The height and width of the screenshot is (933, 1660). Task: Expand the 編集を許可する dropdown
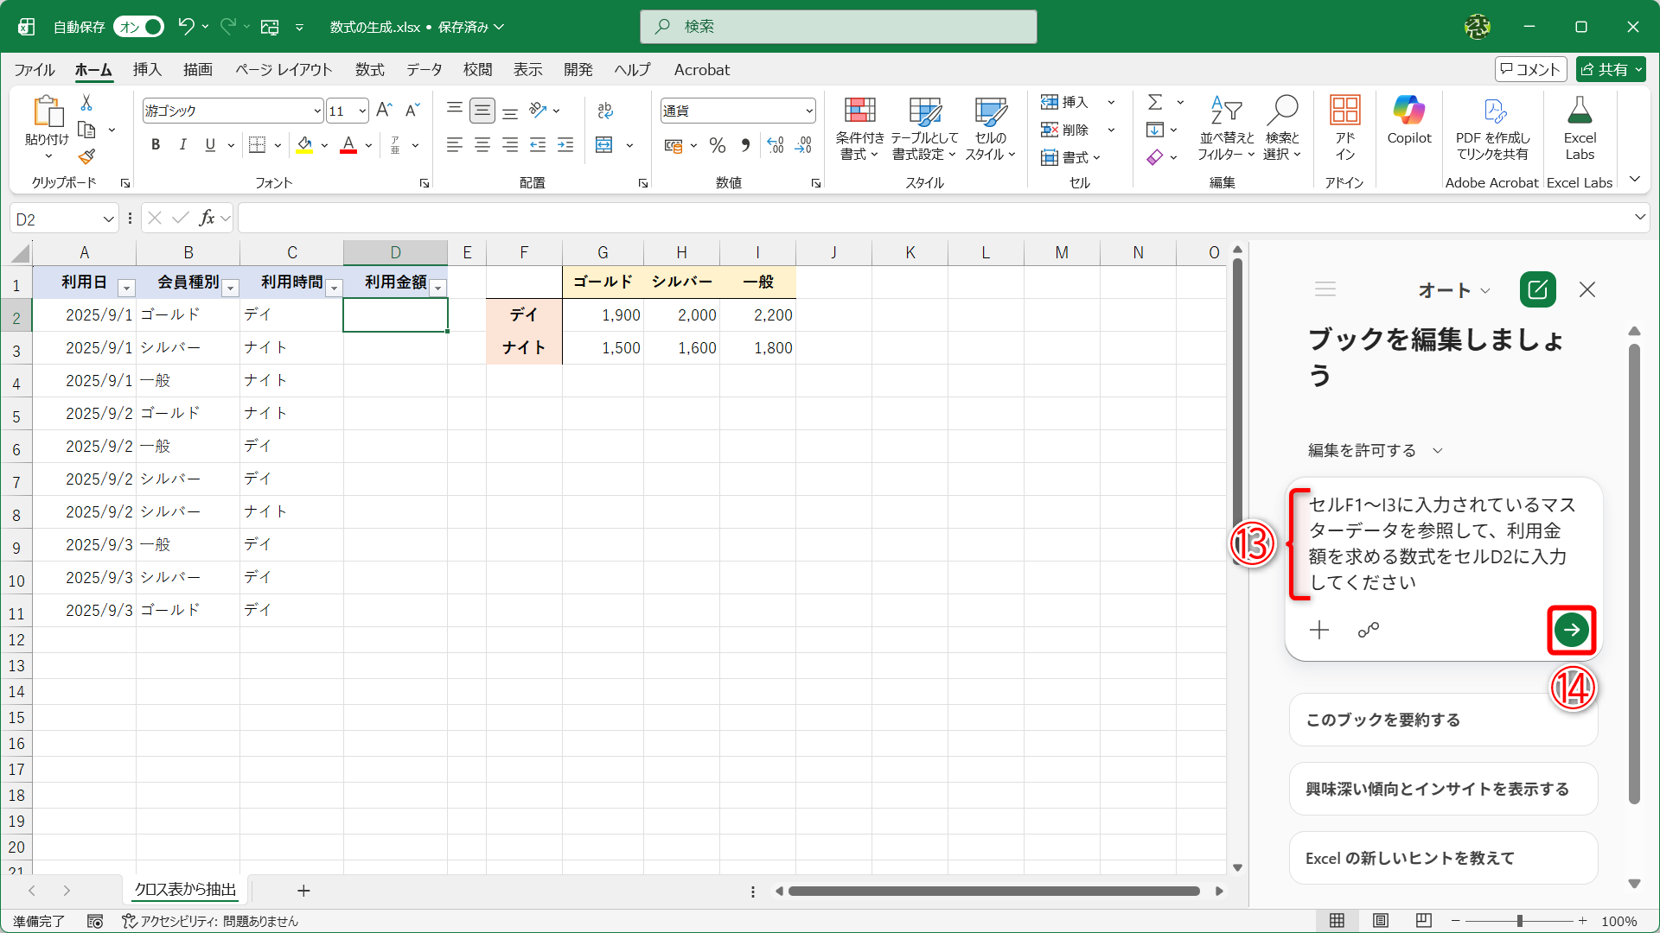(1437, 450)
